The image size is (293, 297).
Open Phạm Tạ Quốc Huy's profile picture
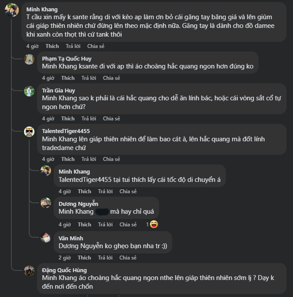(29, 59)
